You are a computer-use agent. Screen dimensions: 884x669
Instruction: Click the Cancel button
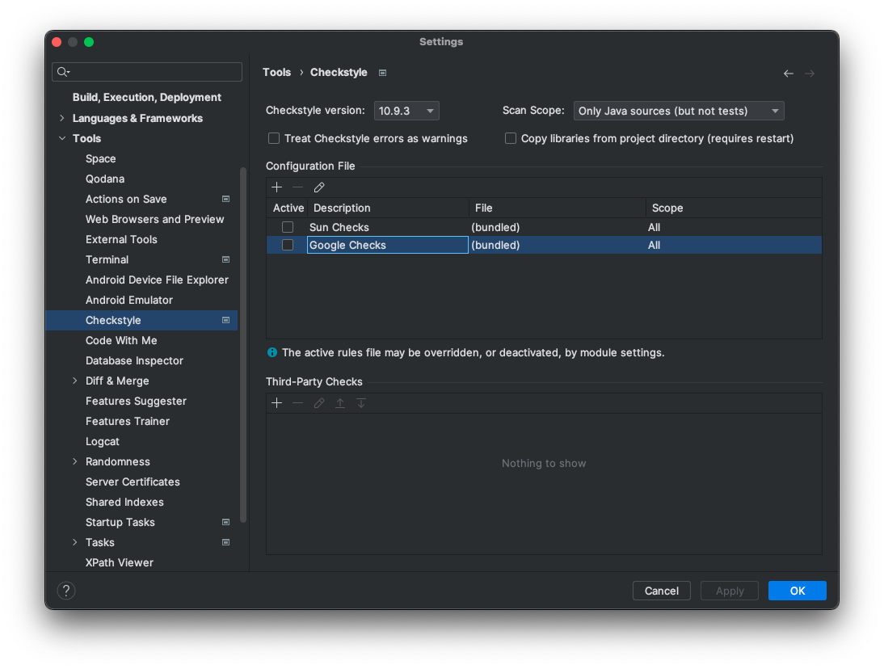tap(661, 591)
